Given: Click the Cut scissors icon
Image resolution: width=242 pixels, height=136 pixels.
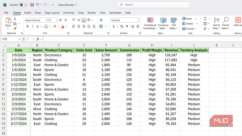Looking at the screenshot, I should pos(15,19).
